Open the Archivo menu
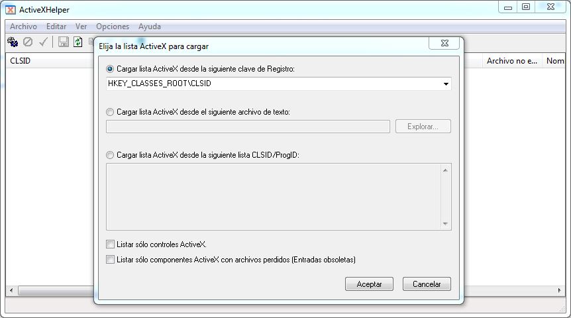The image size is (571, 318). pyautogui.click(x=23, y=26)
